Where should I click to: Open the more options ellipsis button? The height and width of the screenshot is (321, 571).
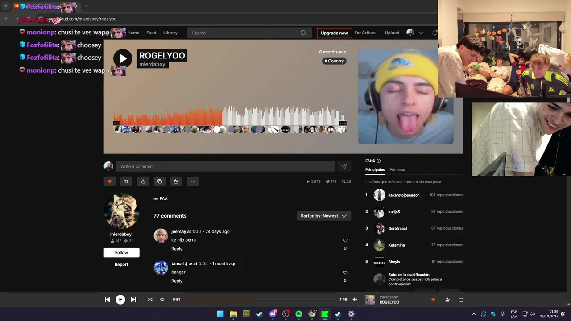coord(193,181)
